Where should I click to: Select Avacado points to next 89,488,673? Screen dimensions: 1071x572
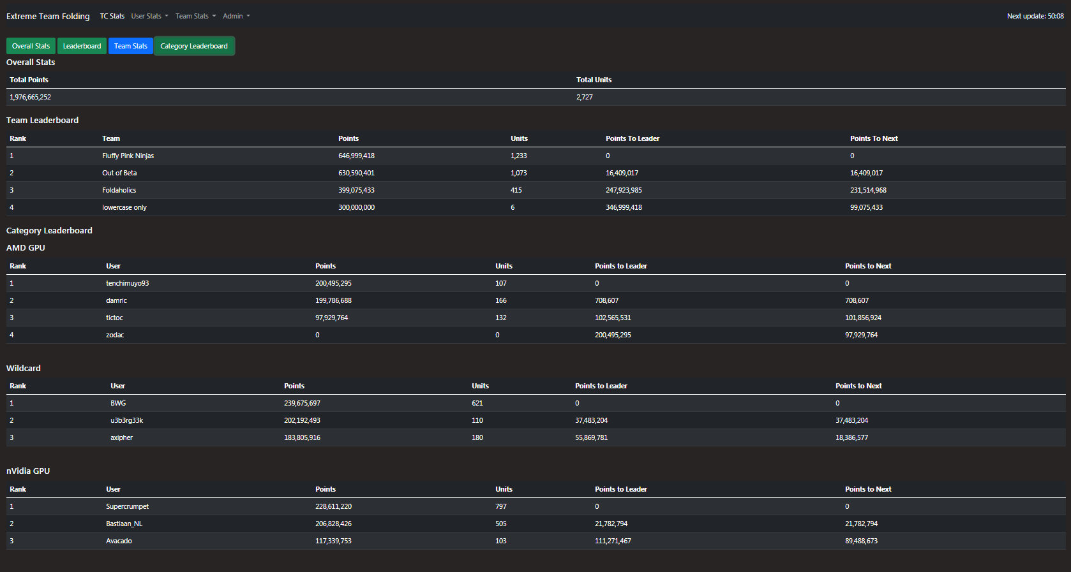point(861,541)
